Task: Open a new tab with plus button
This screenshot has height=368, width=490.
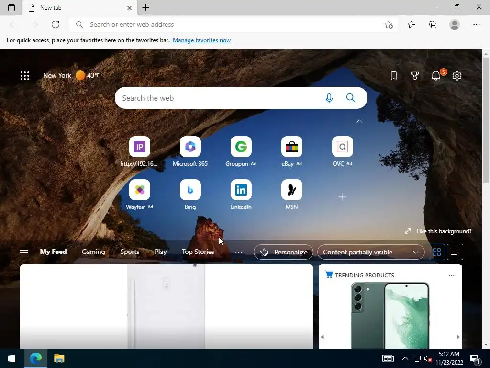Action: pyautogui.click(x=145, y=8)
